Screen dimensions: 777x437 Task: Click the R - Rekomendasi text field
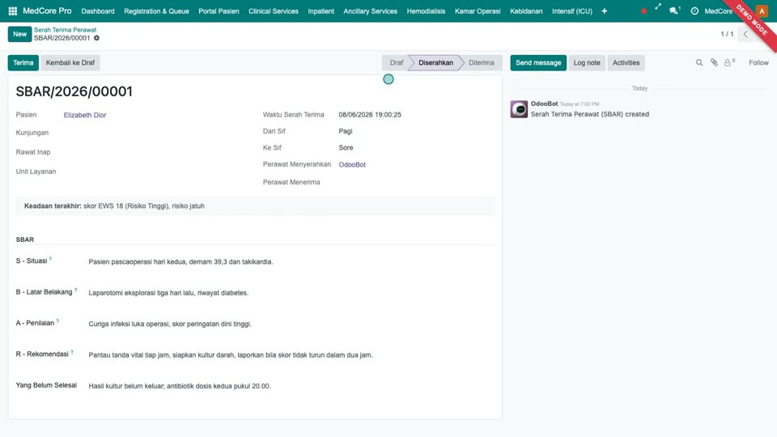pyautogui.click(x=291, y=355)
